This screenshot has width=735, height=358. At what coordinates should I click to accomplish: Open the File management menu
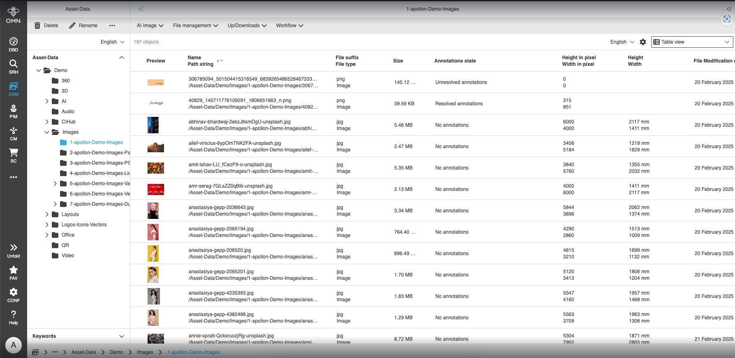195,26
